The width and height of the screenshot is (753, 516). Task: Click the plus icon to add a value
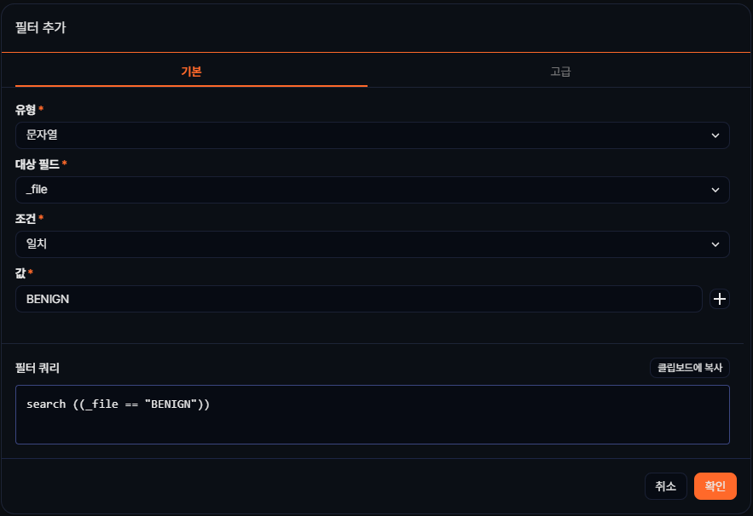[720, 299]
